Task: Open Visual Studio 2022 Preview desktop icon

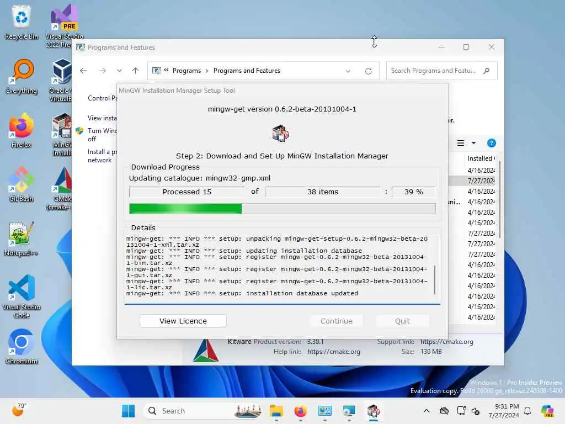Action: tap(64, 25)
